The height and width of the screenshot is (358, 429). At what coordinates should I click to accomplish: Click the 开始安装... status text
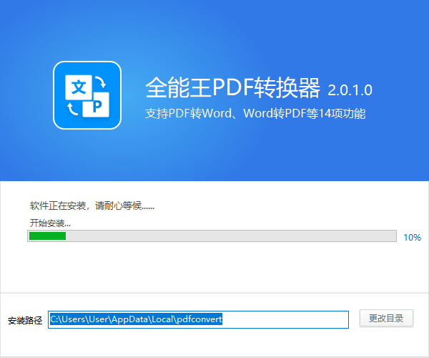tap(50, 223)
